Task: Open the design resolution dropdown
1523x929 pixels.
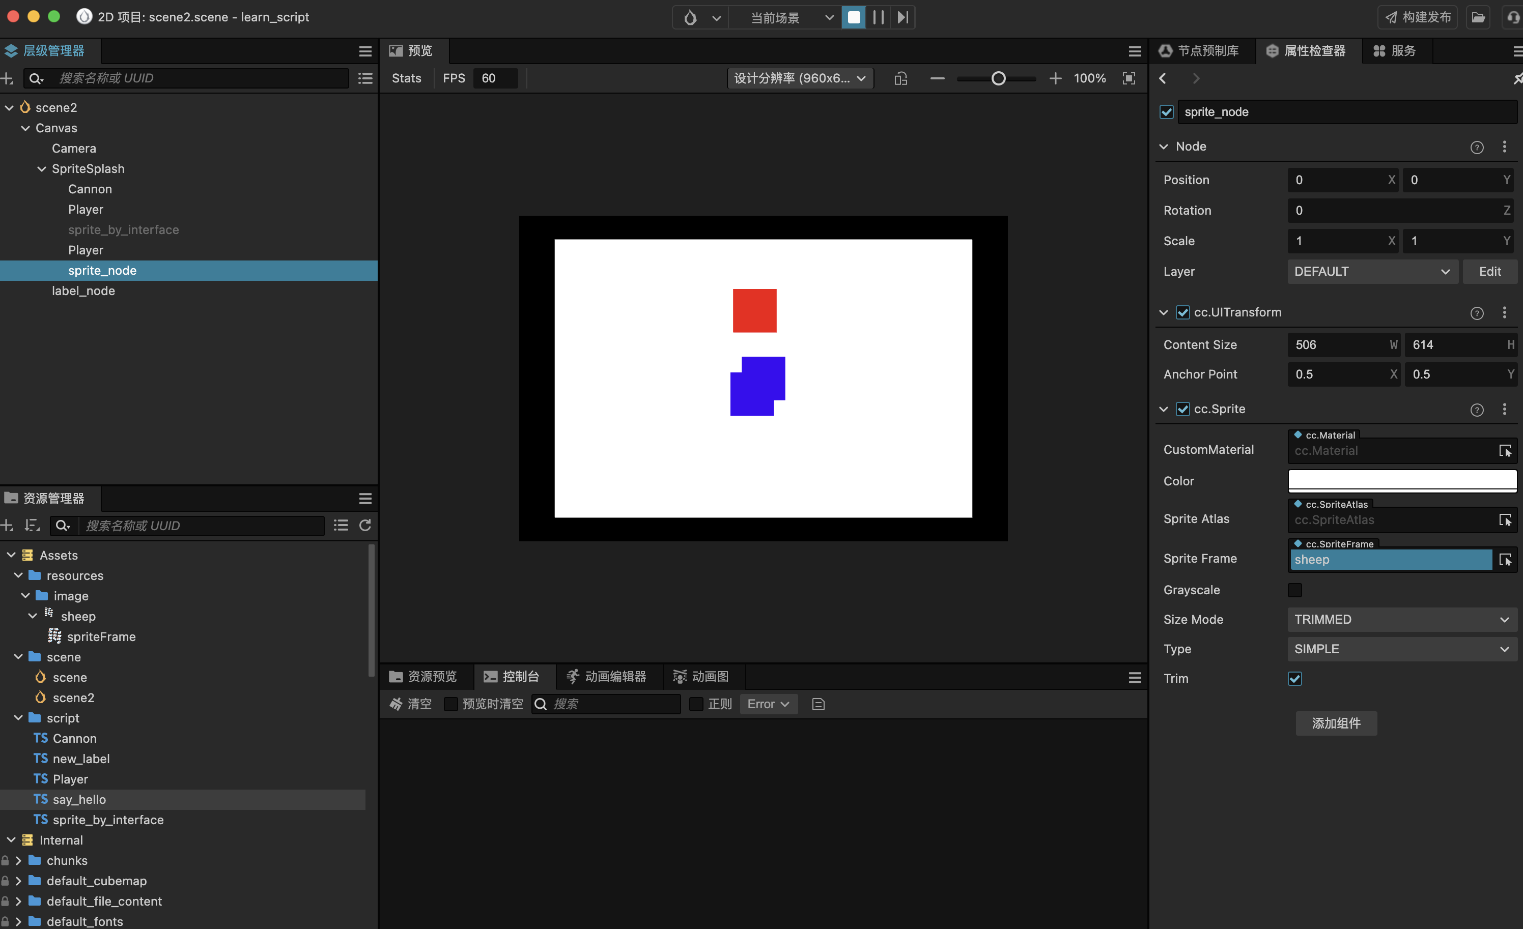Action: coord(800,78)
